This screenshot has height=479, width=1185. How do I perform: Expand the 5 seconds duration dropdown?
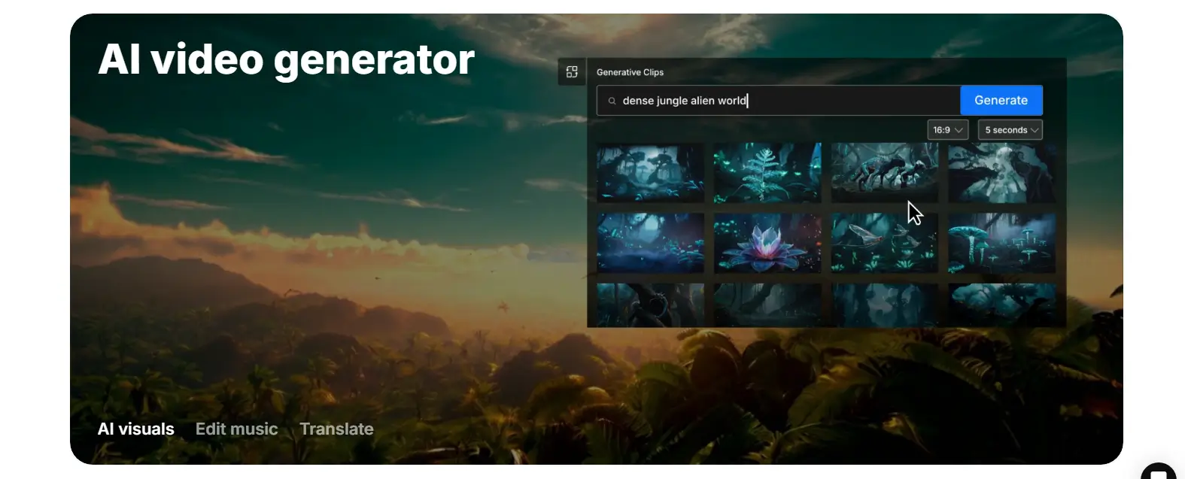1010,130
